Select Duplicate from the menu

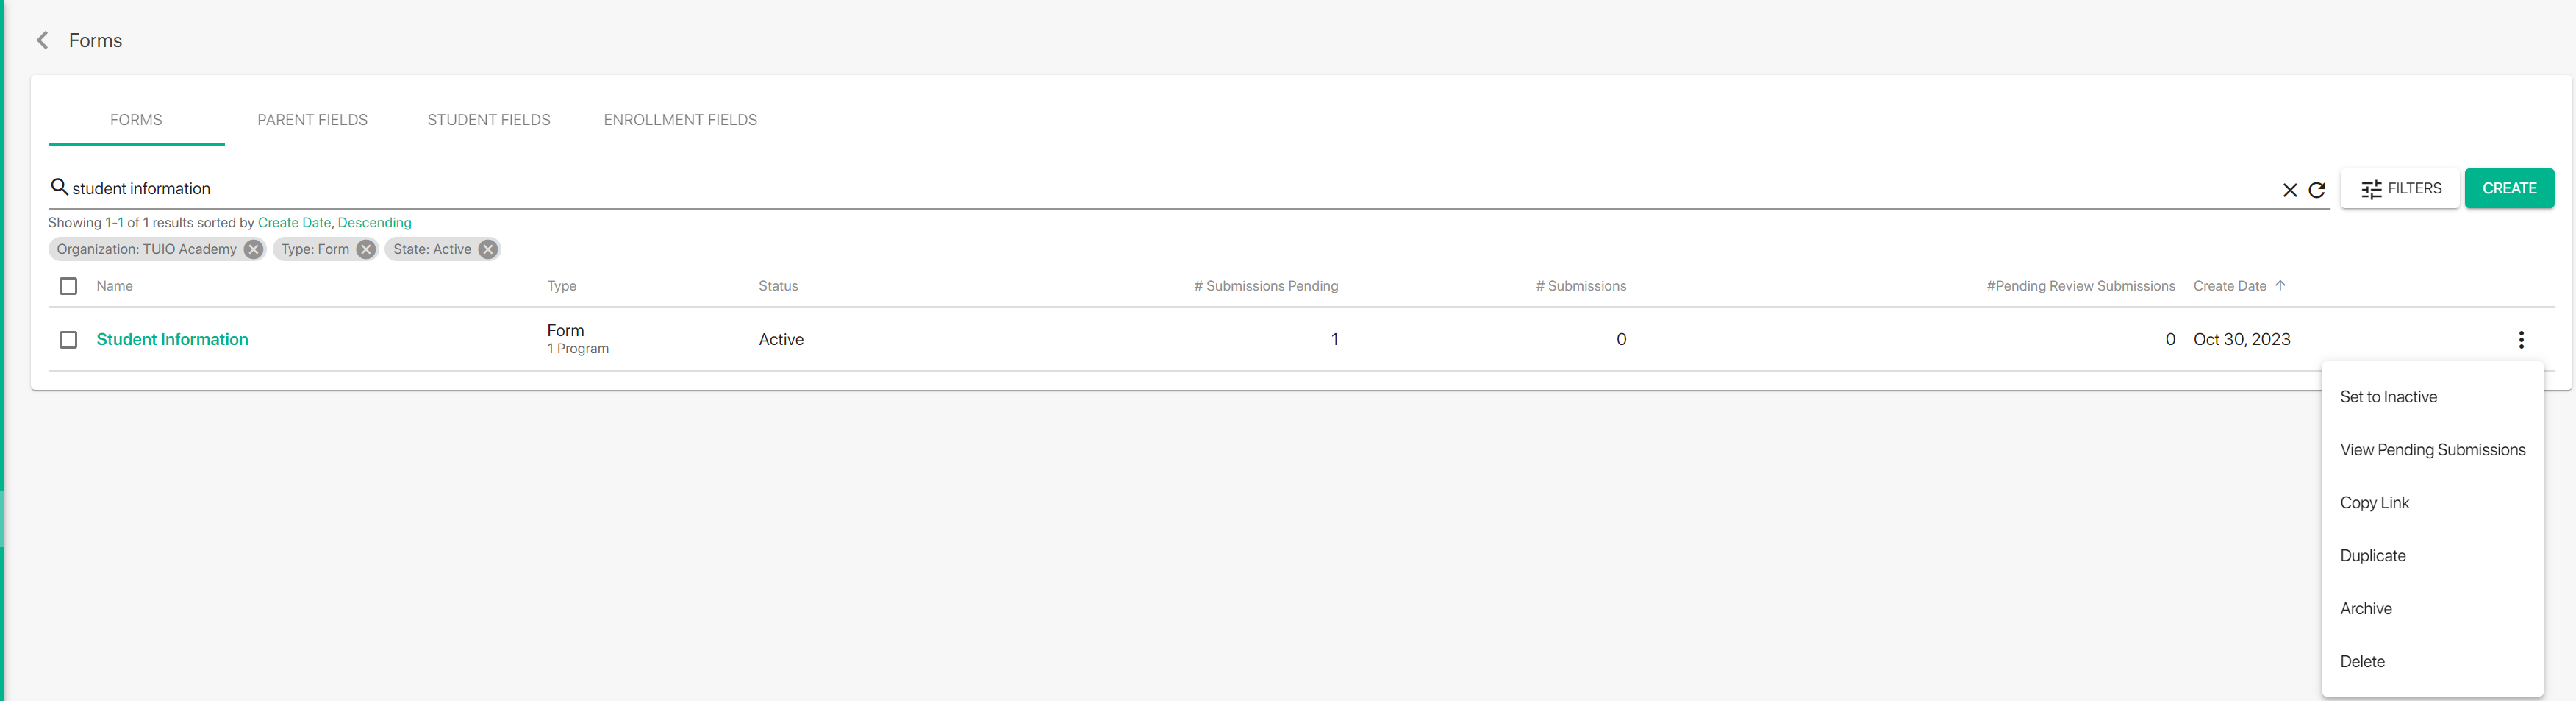click(2431, 556)
